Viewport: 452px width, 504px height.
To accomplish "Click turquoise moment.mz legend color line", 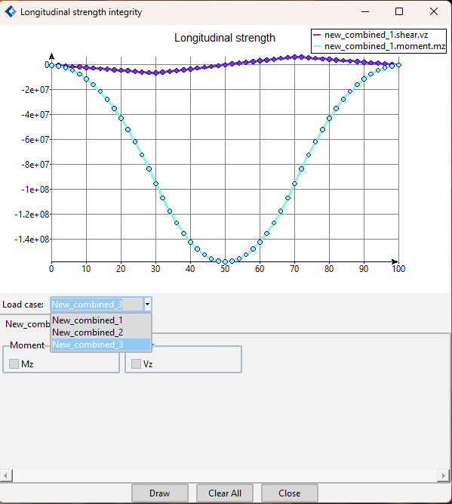I will tap(317, 46).
